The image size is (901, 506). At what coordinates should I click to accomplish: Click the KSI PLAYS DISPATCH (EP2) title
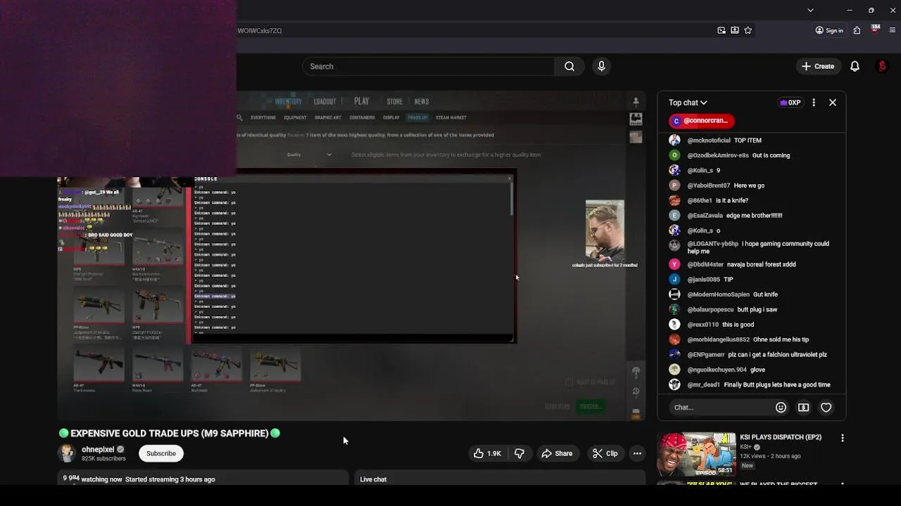[781, 437]
